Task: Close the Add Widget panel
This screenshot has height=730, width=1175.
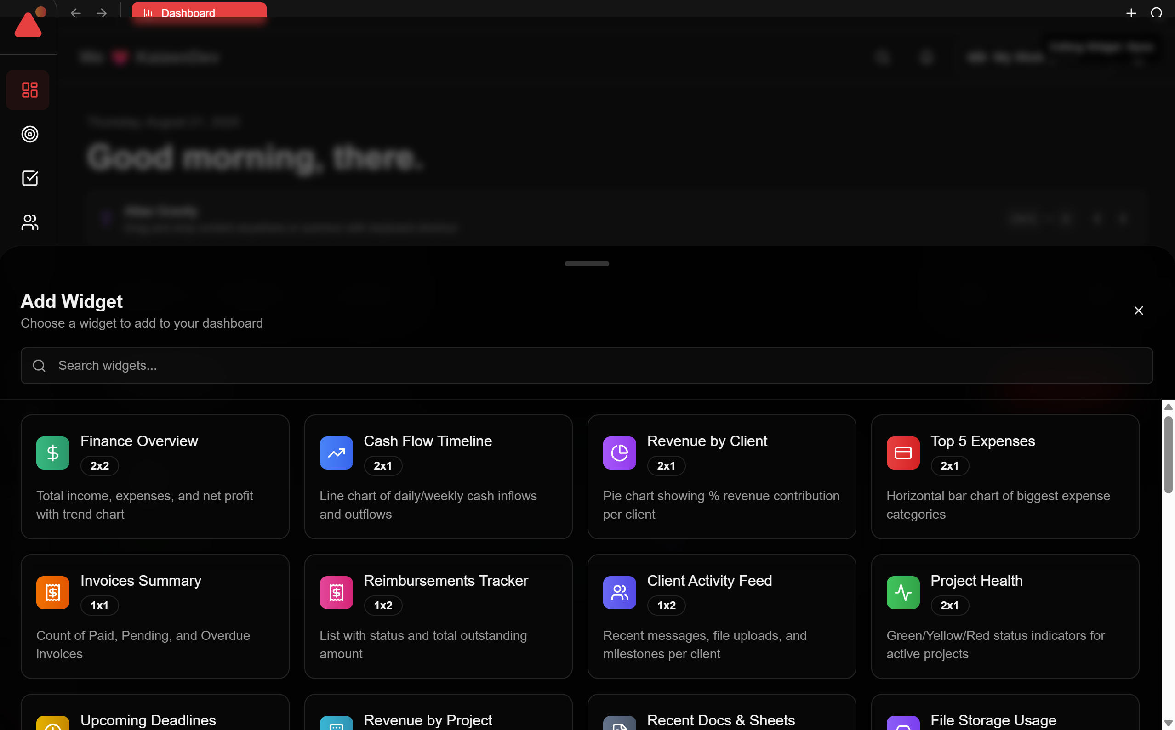Action: pos(1138,311)
